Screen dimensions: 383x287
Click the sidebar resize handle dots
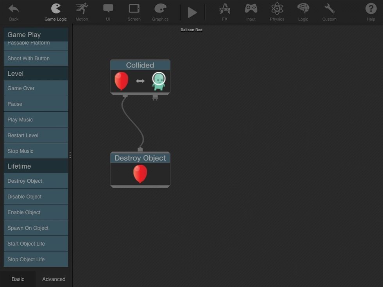coord(70,155)
